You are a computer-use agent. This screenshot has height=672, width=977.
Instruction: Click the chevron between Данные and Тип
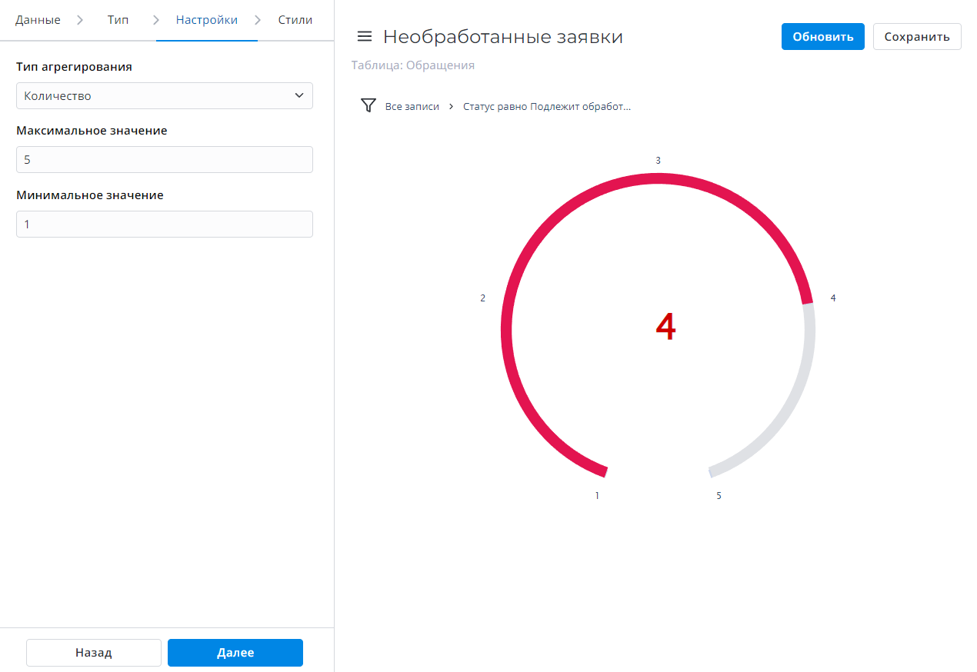[80, 20]
